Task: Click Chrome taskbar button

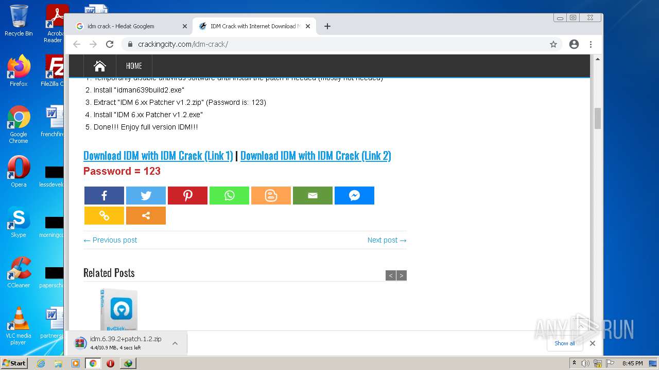Action: tap(93, 363)
